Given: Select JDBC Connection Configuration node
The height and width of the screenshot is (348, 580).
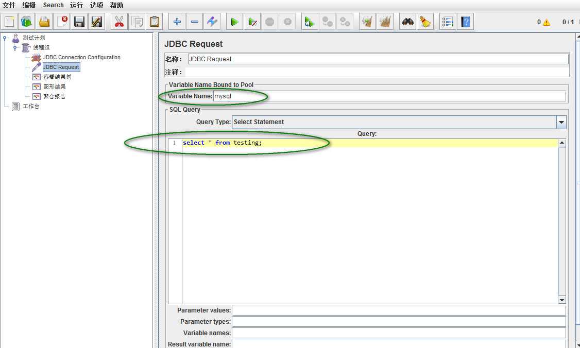Looking at the screenshot, I should [82, 57].
